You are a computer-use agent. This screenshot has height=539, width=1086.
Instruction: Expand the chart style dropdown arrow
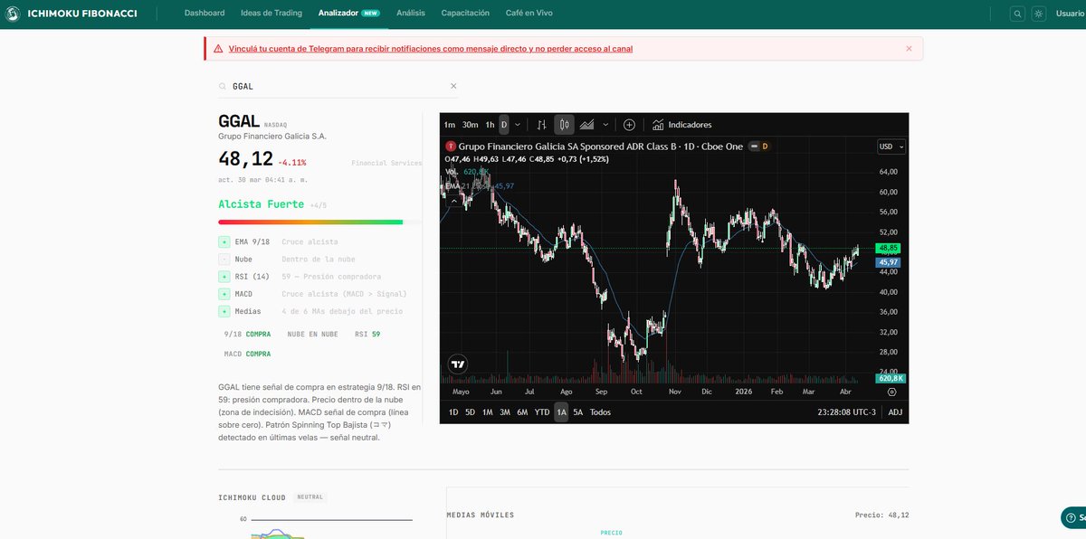[605, 125]
